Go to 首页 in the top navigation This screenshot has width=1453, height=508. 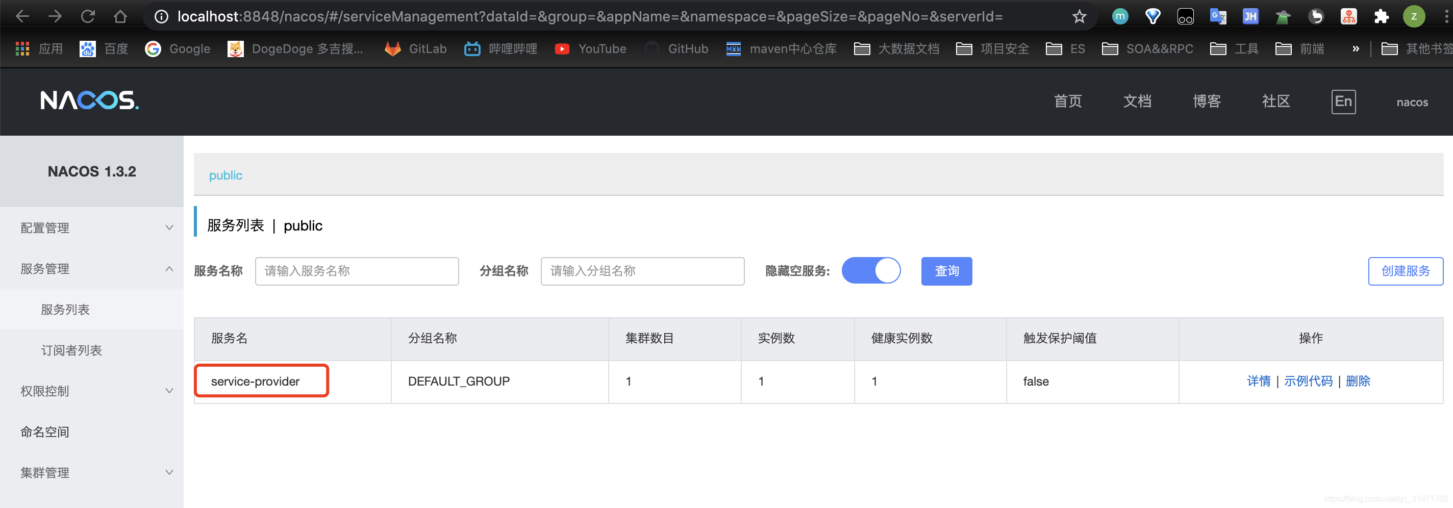point(1068,101)
